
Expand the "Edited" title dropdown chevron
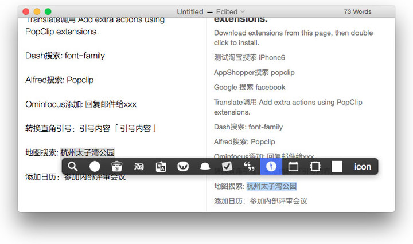pos(243,11)
